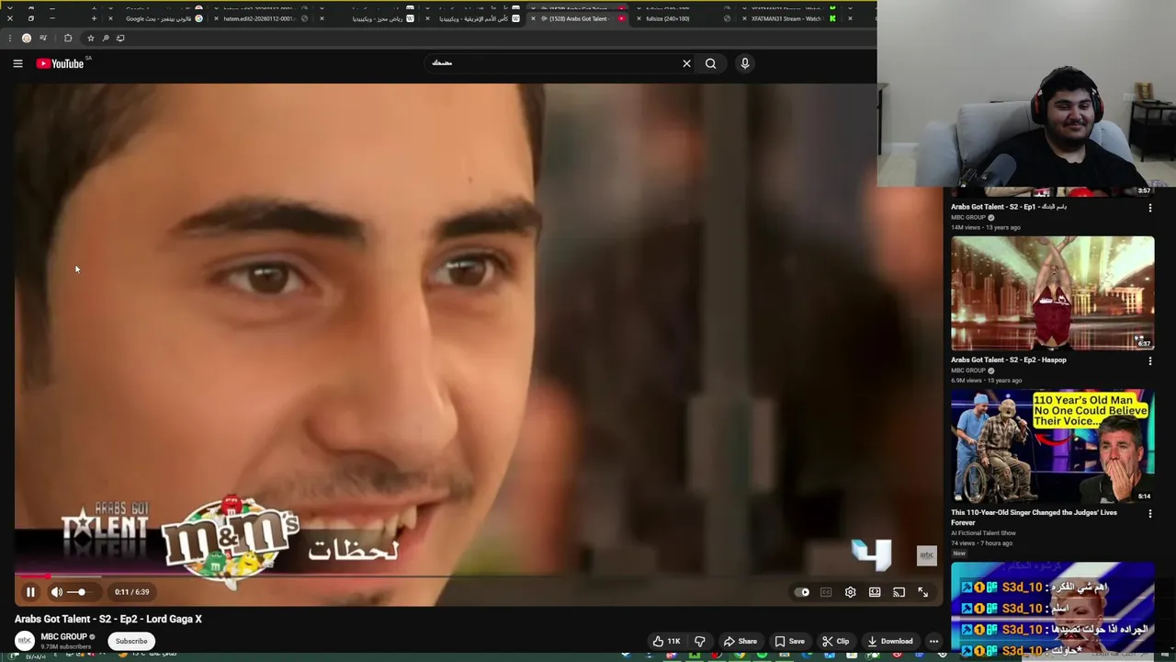Open 'Arabs Got Talent - S2 - Ep2 - Haspop' title
The image size is (1176, 662).
click(1009, 360)
